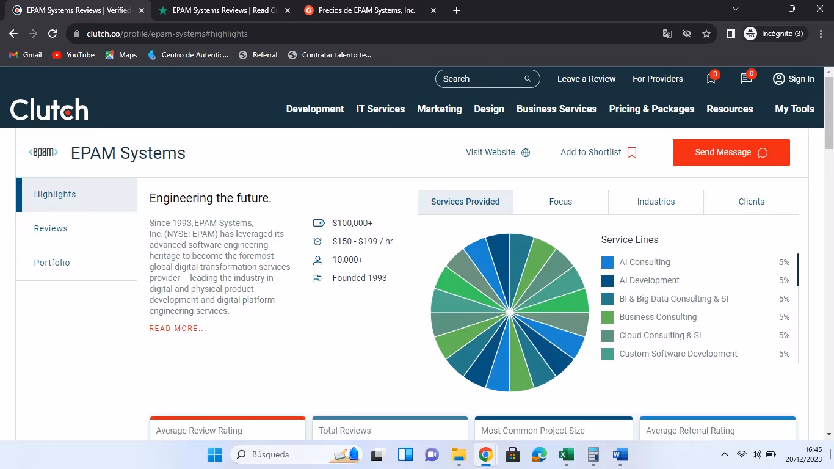
Task: Click the translate page icon in address bar
Action: coord(667,34)
